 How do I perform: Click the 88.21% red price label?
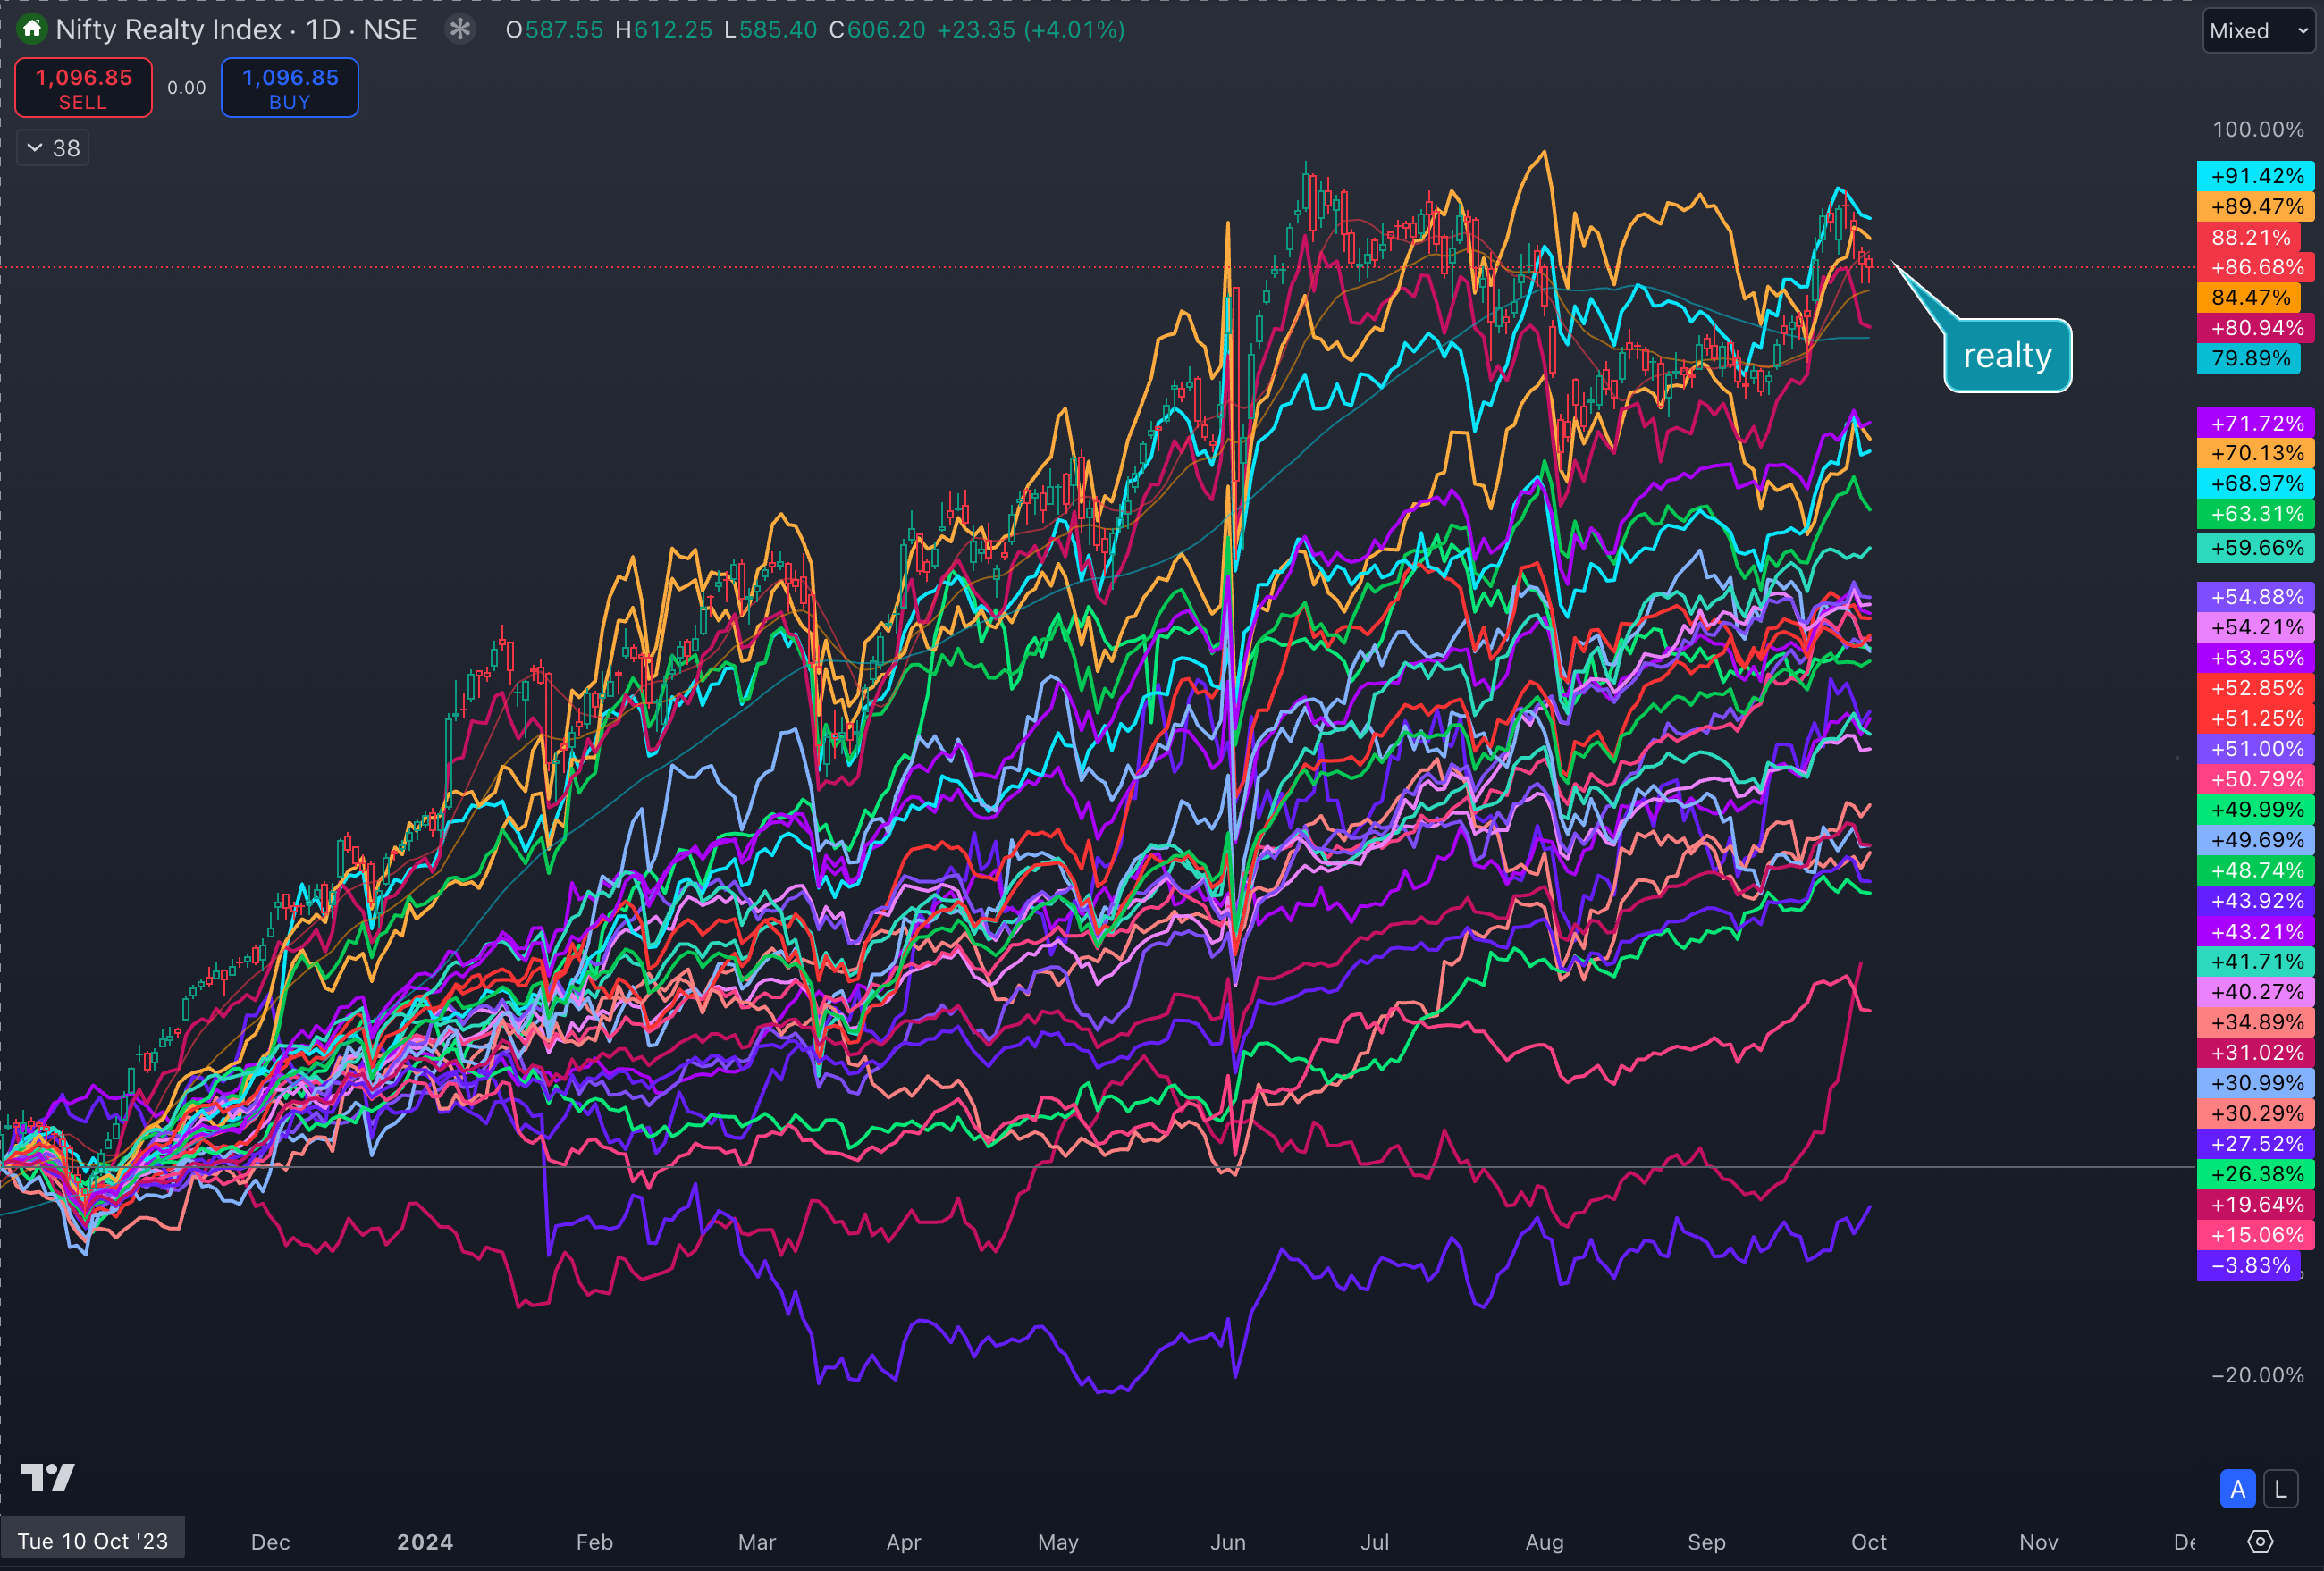(2249, 237)
